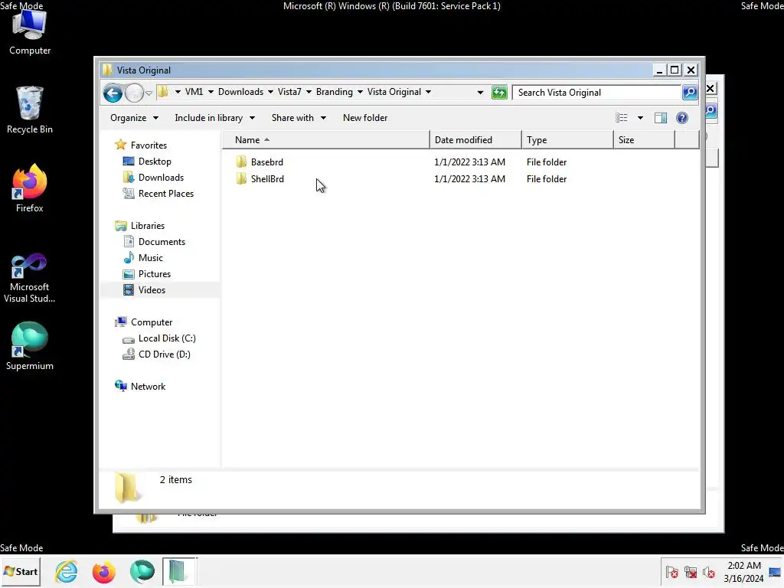Select the Basebrd folder icon

pos(241,162)
